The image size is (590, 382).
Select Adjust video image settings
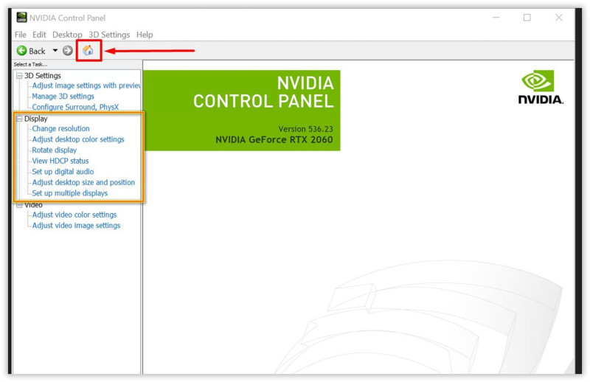pos(76,226)
